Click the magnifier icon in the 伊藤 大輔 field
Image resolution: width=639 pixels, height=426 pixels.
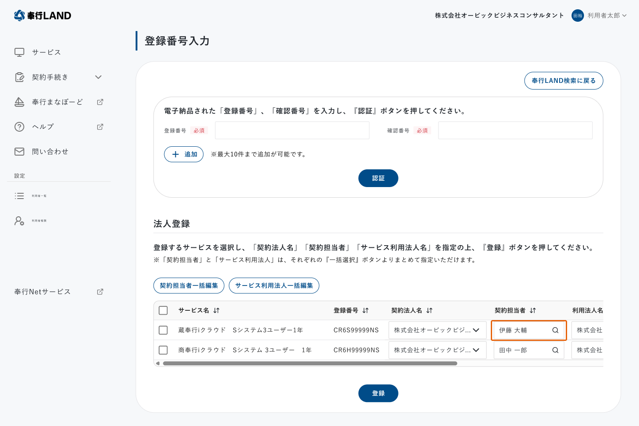point(555,330)
